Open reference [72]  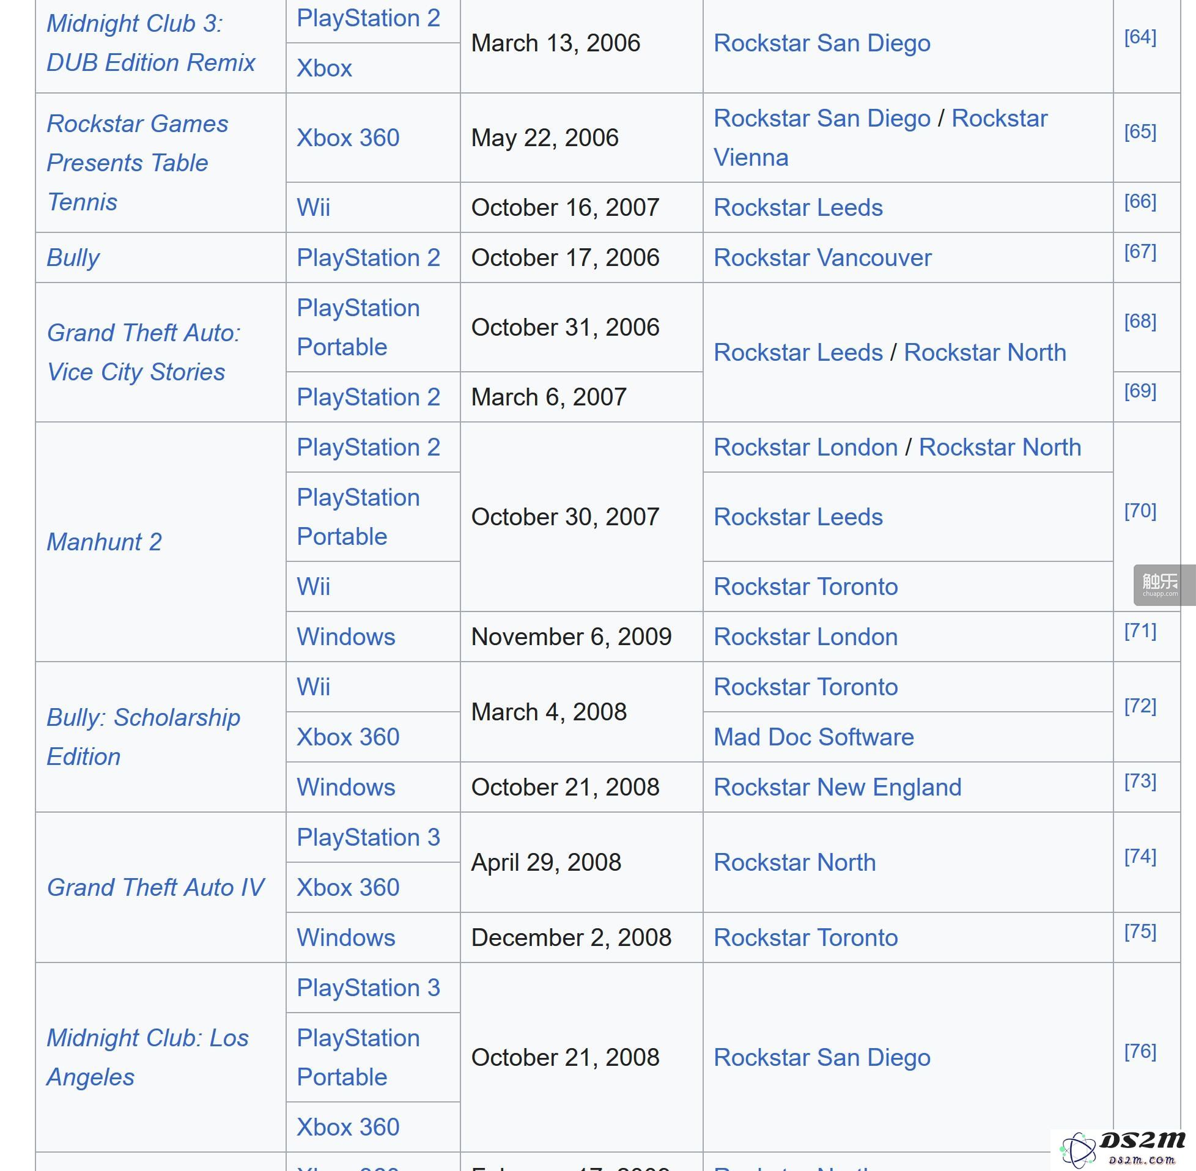coord(1140,706)
